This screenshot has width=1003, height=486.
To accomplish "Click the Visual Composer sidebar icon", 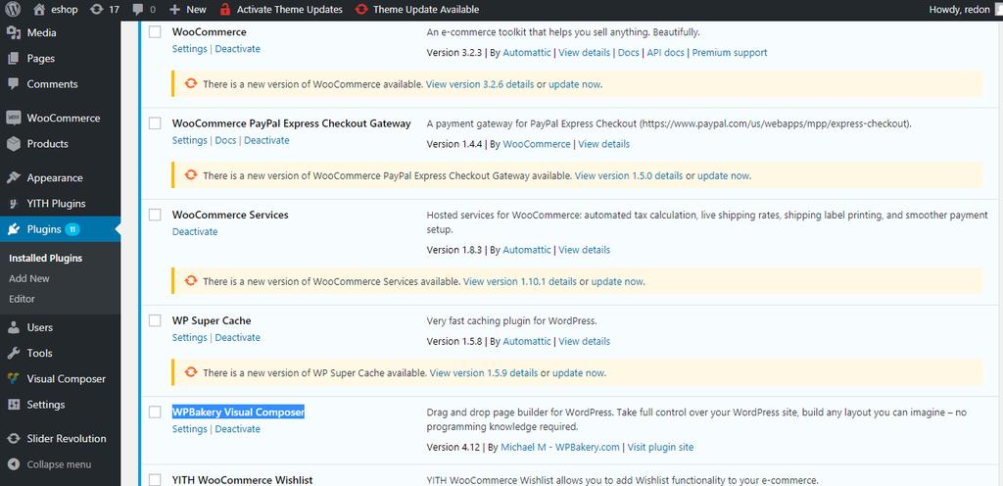I will pos(14,378).
